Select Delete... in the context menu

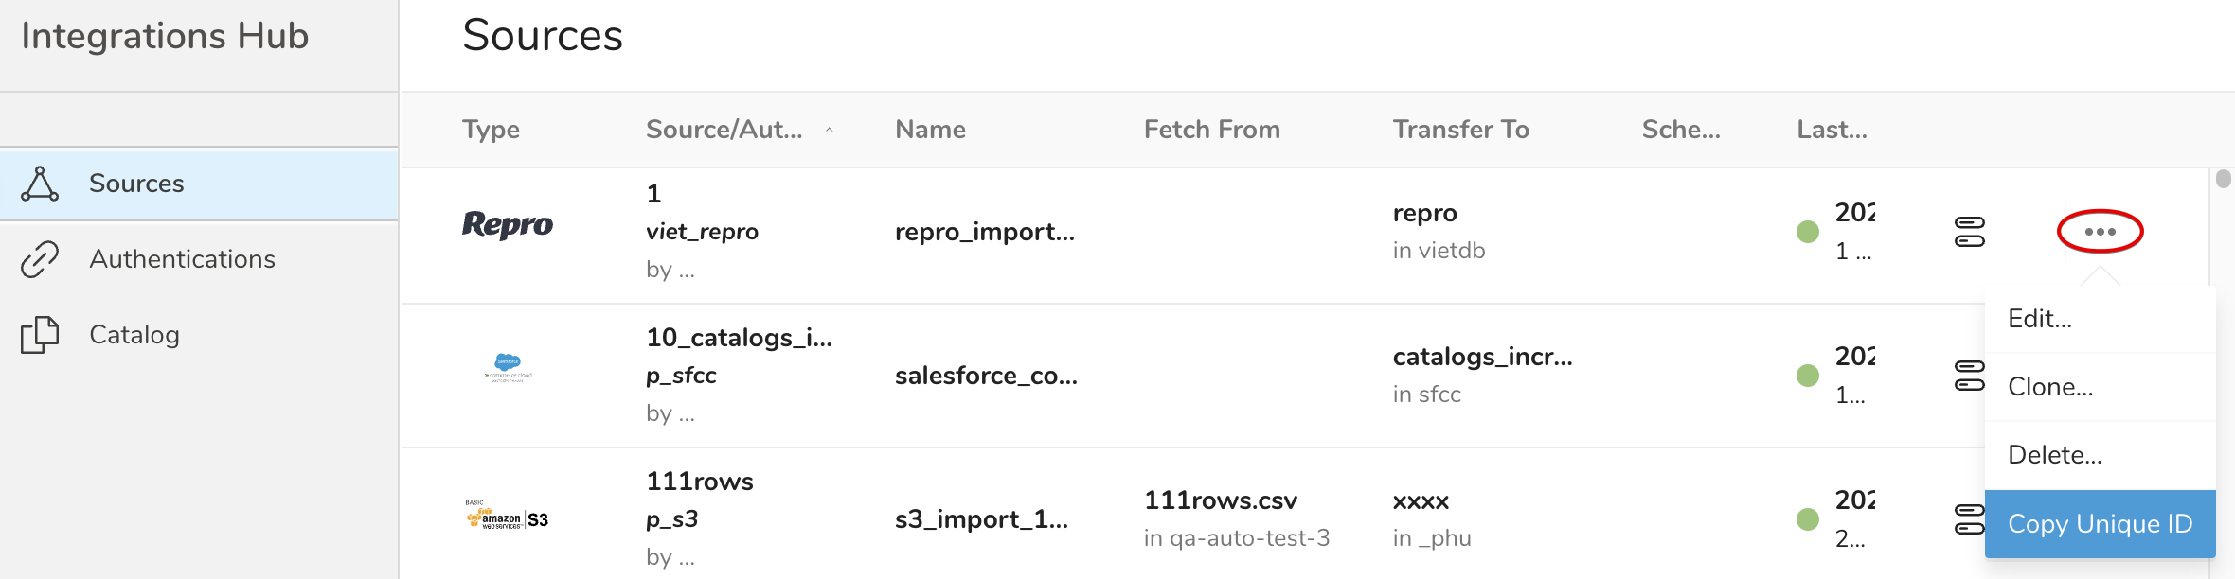2054,455
